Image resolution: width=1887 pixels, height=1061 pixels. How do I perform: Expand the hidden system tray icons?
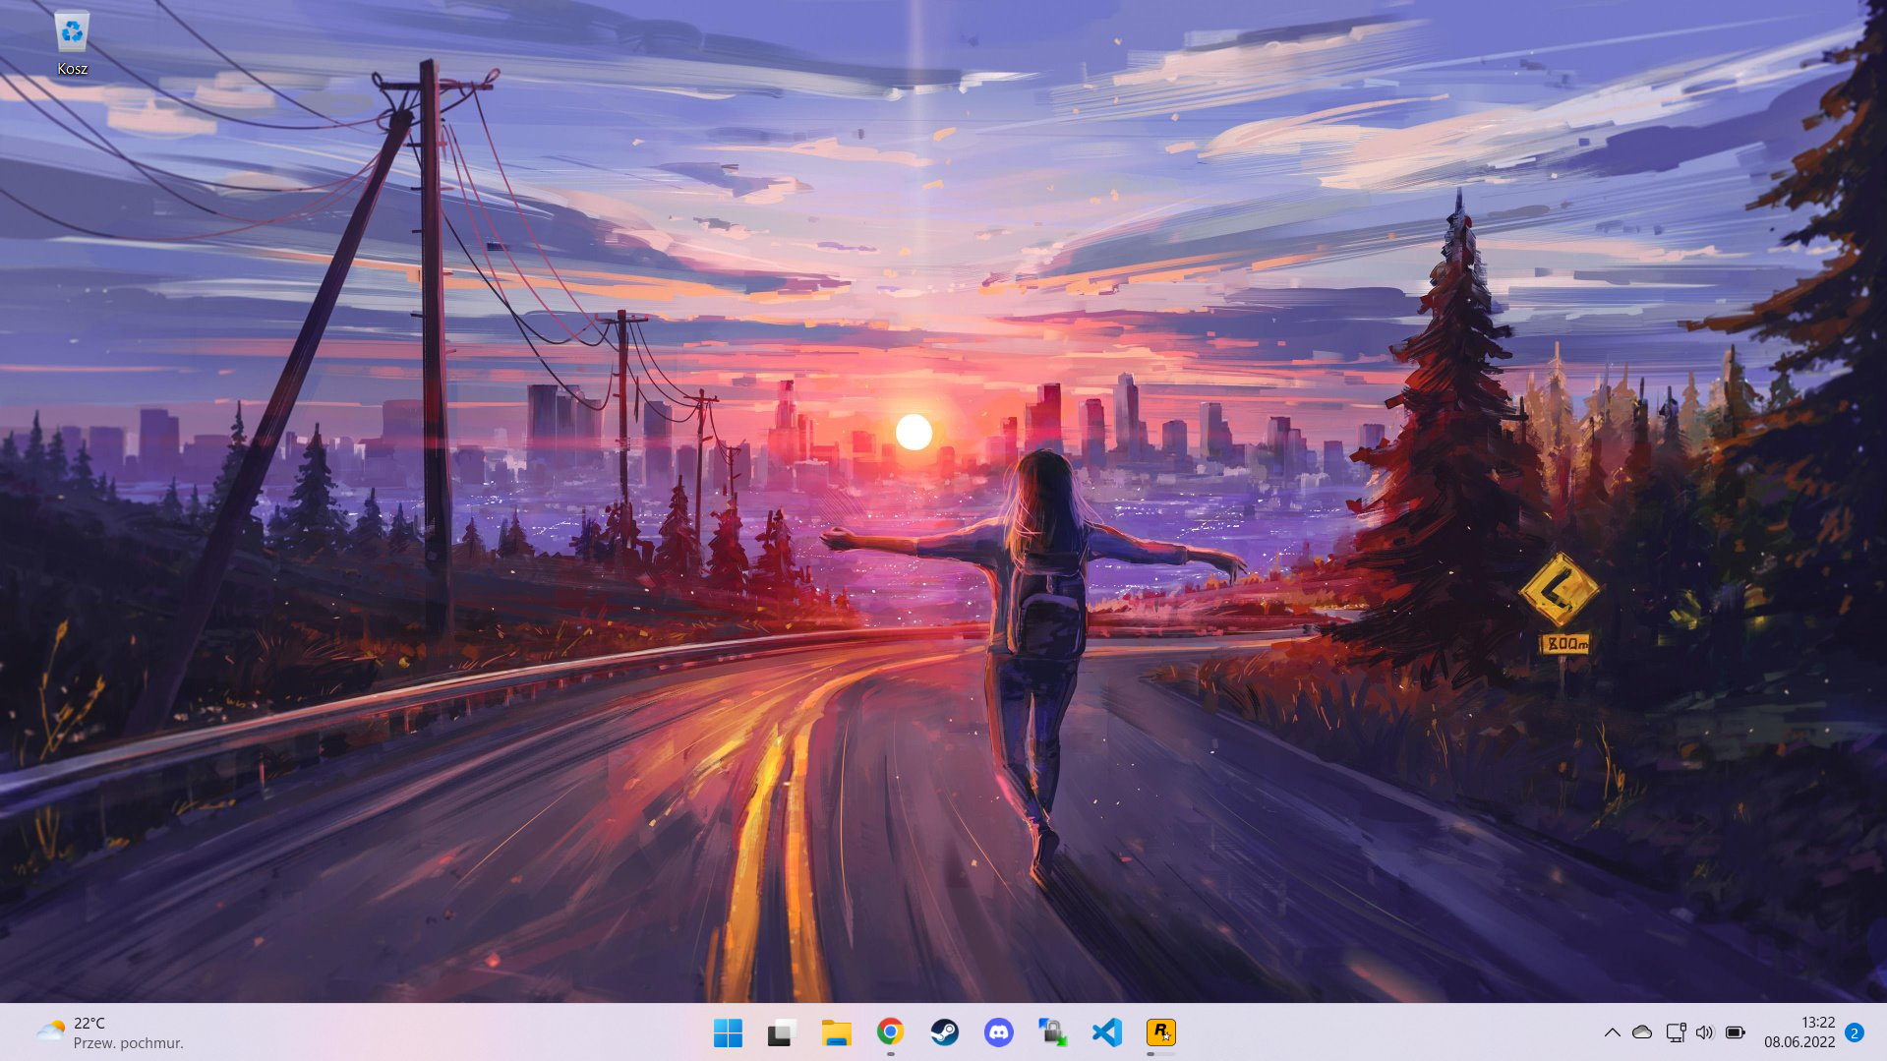[1612, 1032]
